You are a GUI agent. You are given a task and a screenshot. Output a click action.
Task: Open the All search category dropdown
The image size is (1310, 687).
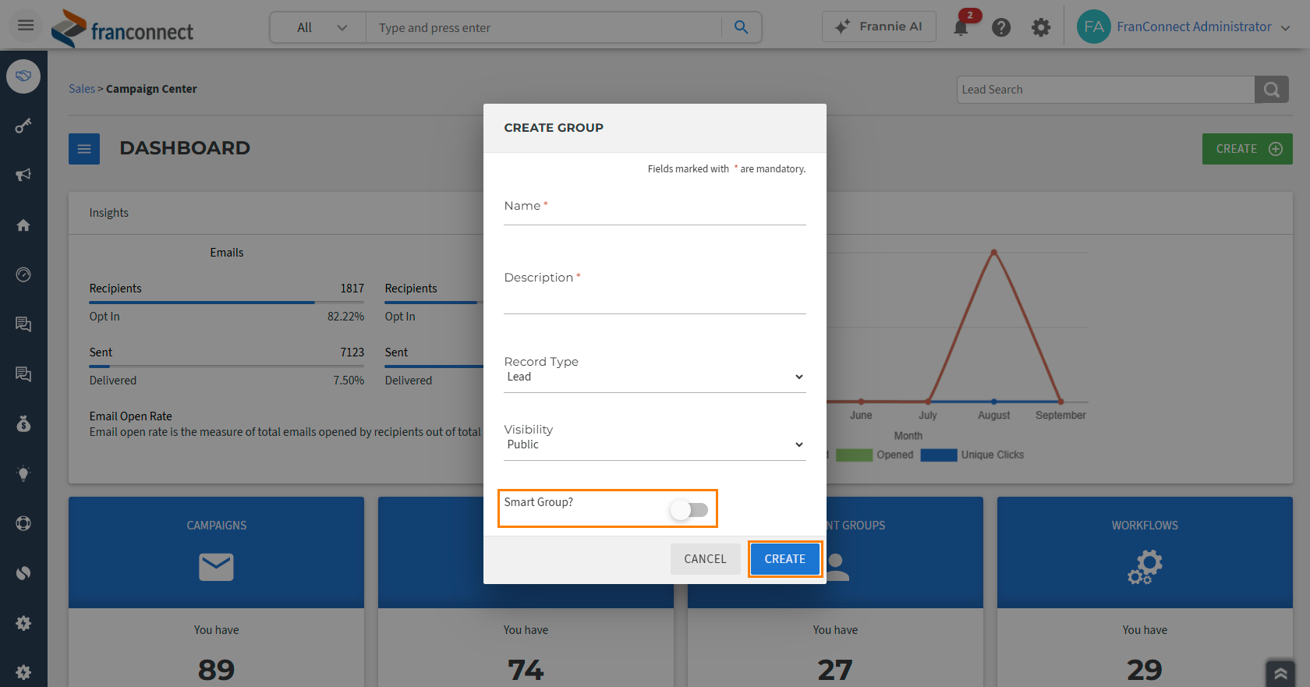click(x=319, y=27)
